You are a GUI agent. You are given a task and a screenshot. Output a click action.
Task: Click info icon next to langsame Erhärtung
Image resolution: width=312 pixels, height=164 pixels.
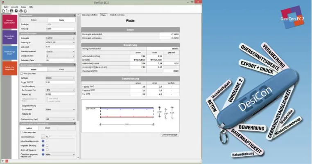[43, 146]
